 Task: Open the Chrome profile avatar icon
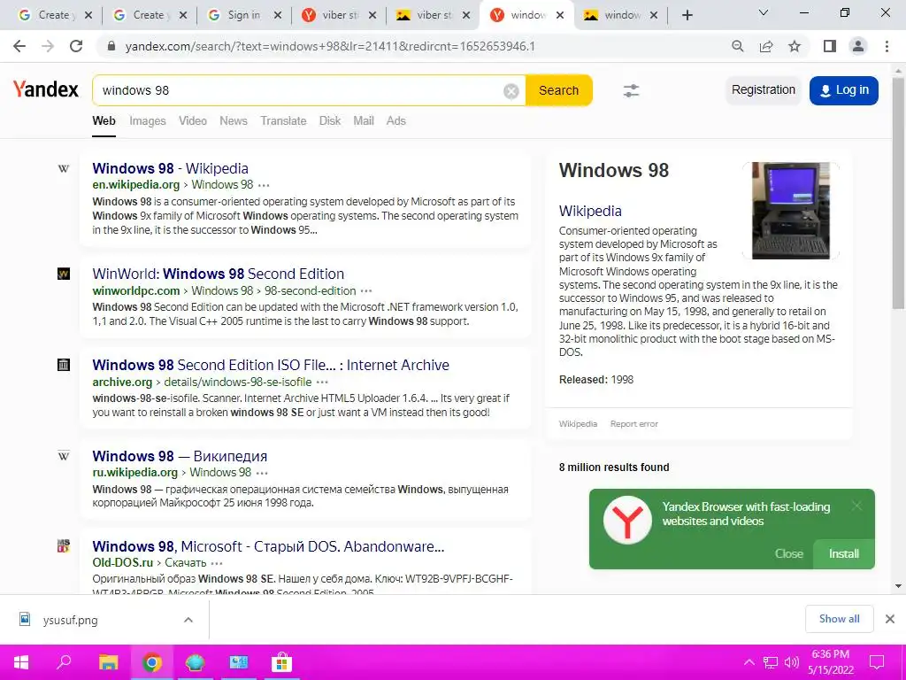coord(858,46)
